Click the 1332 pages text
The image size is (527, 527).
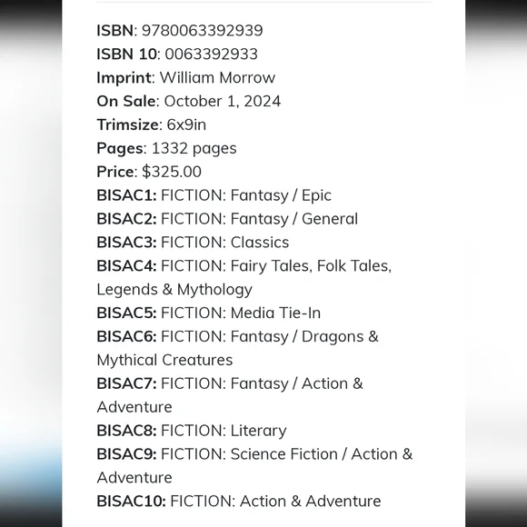tap(194, 148)
